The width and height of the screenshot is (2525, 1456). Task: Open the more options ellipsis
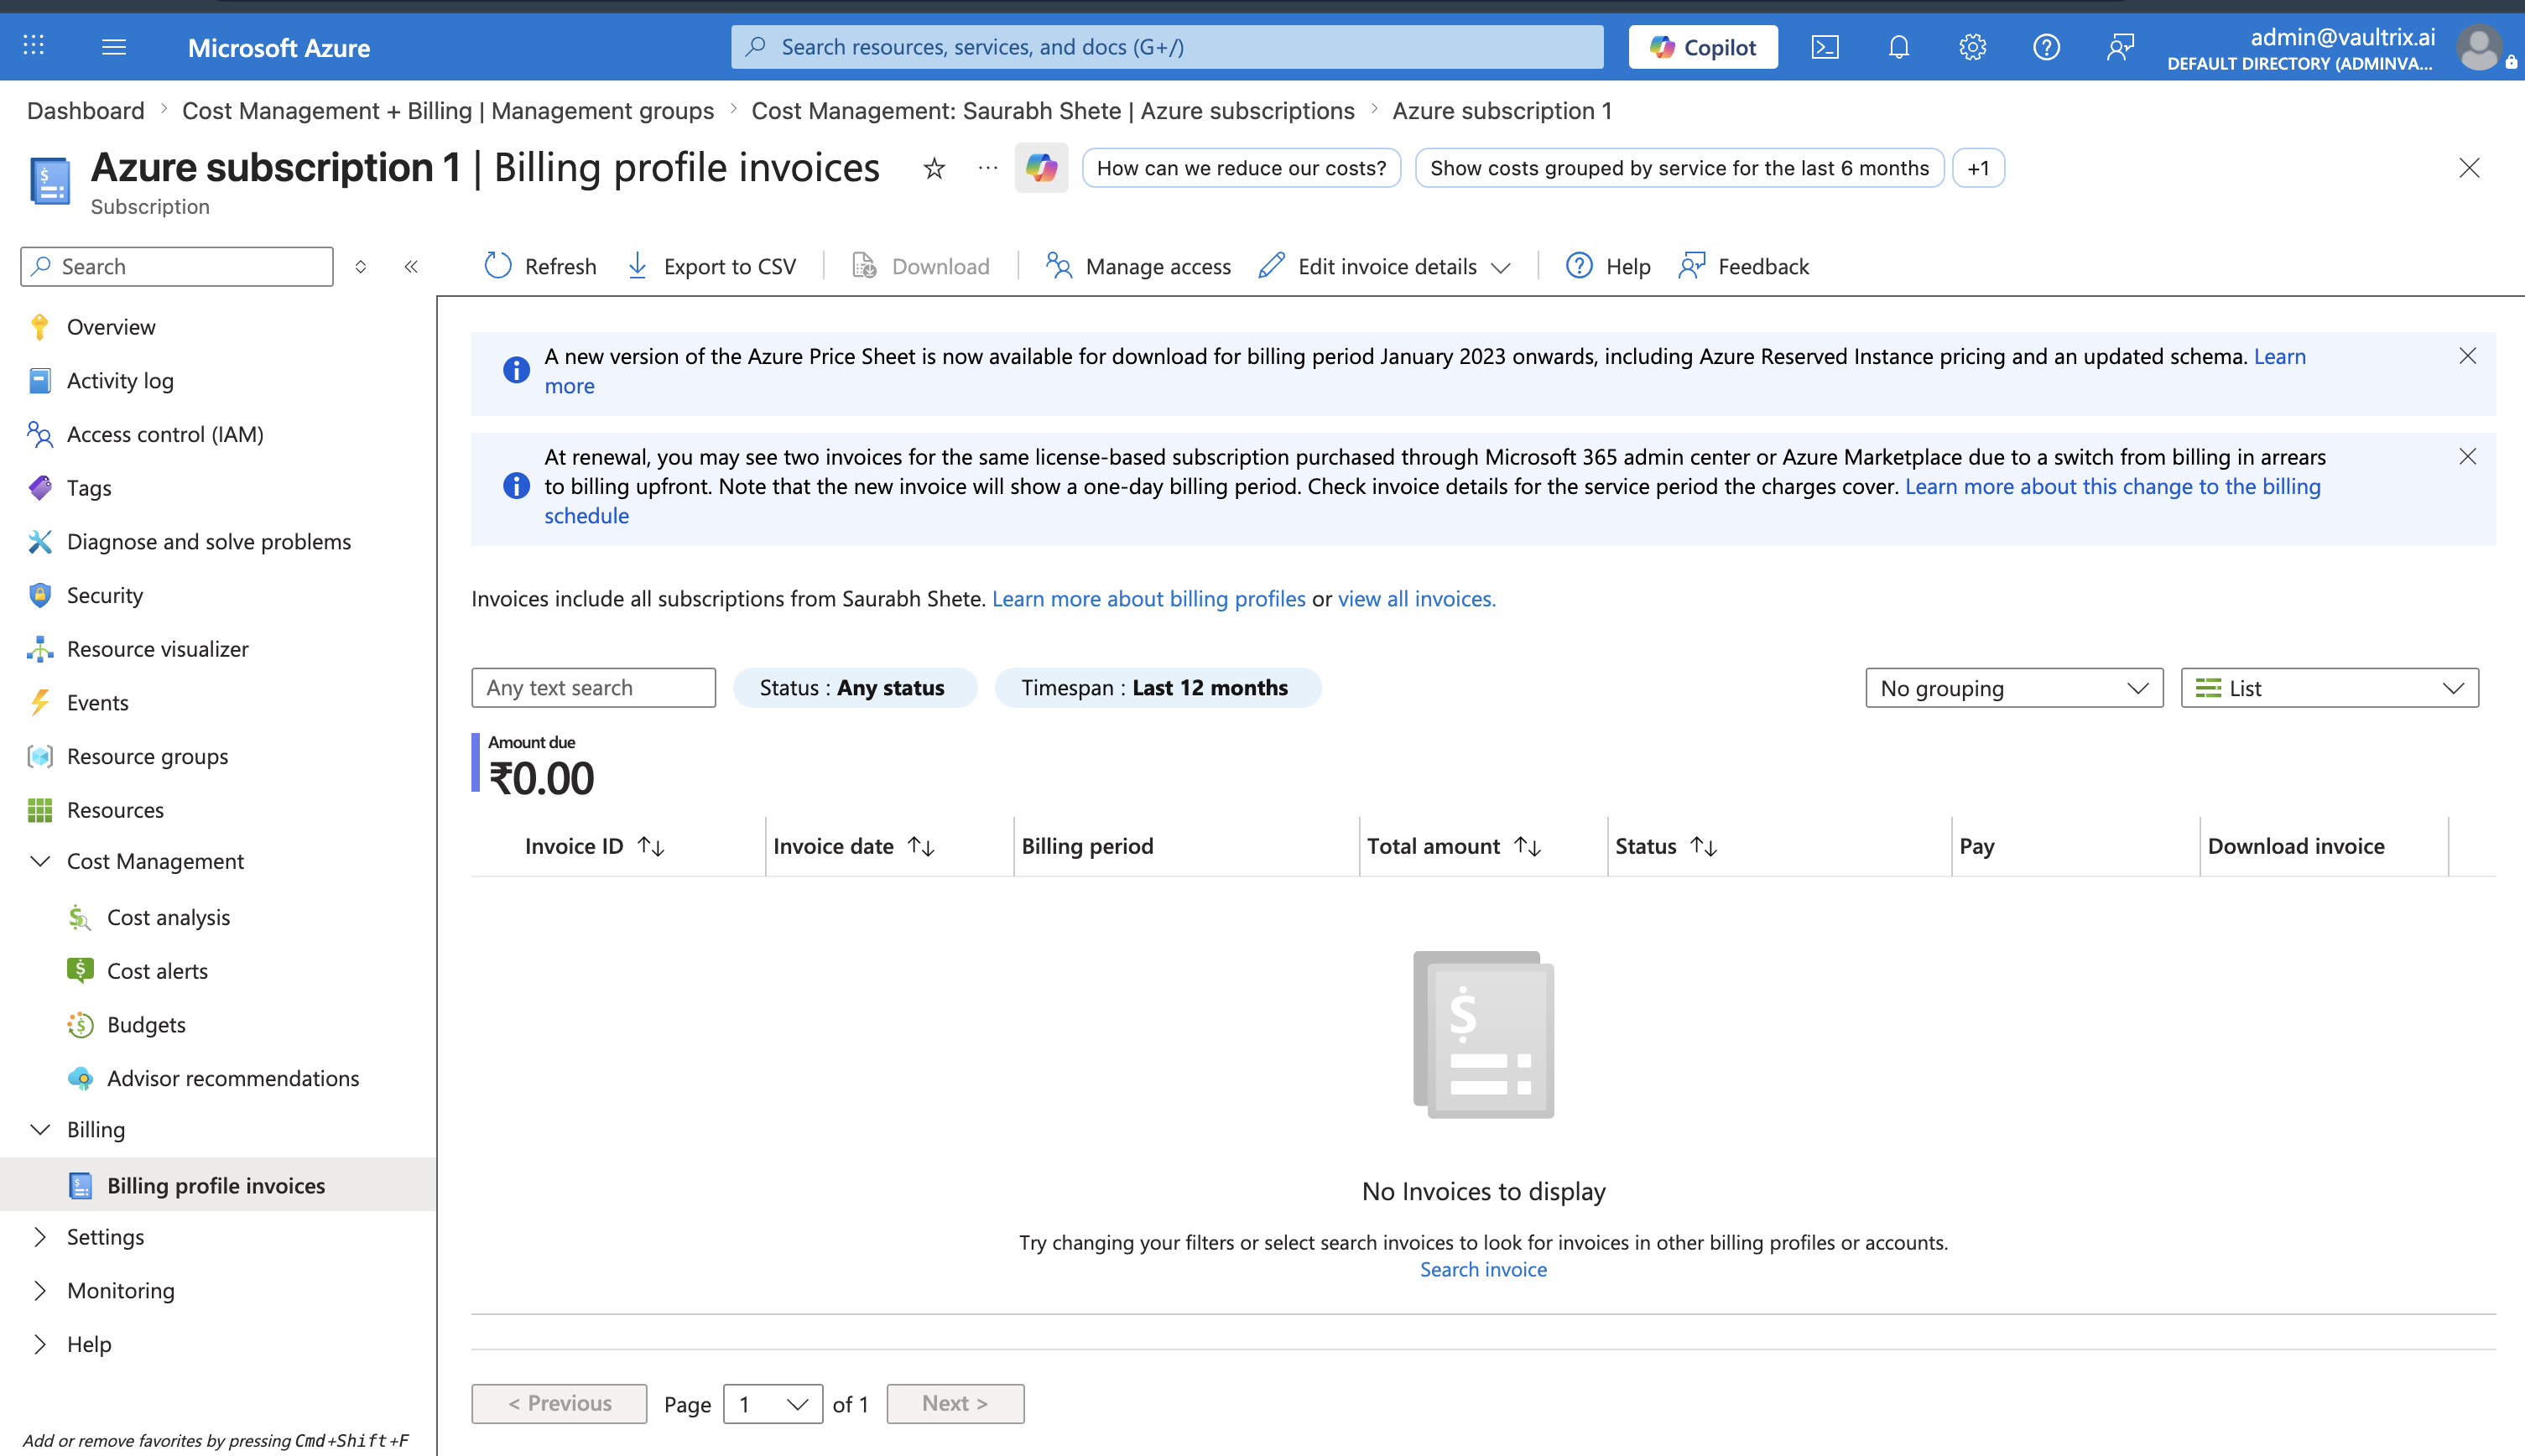pyautogui.click(x=988, y=168)
